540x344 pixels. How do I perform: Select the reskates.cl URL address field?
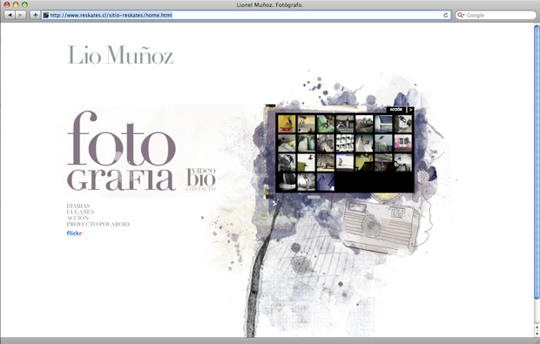point(246,15)
